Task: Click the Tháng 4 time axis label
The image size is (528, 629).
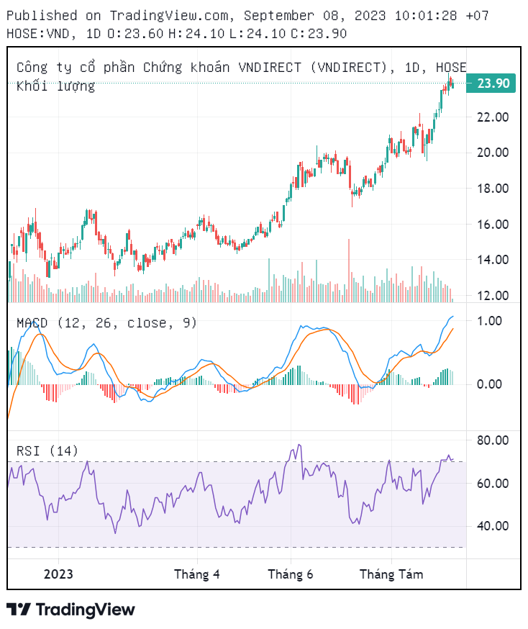Action: coord(197,574)
